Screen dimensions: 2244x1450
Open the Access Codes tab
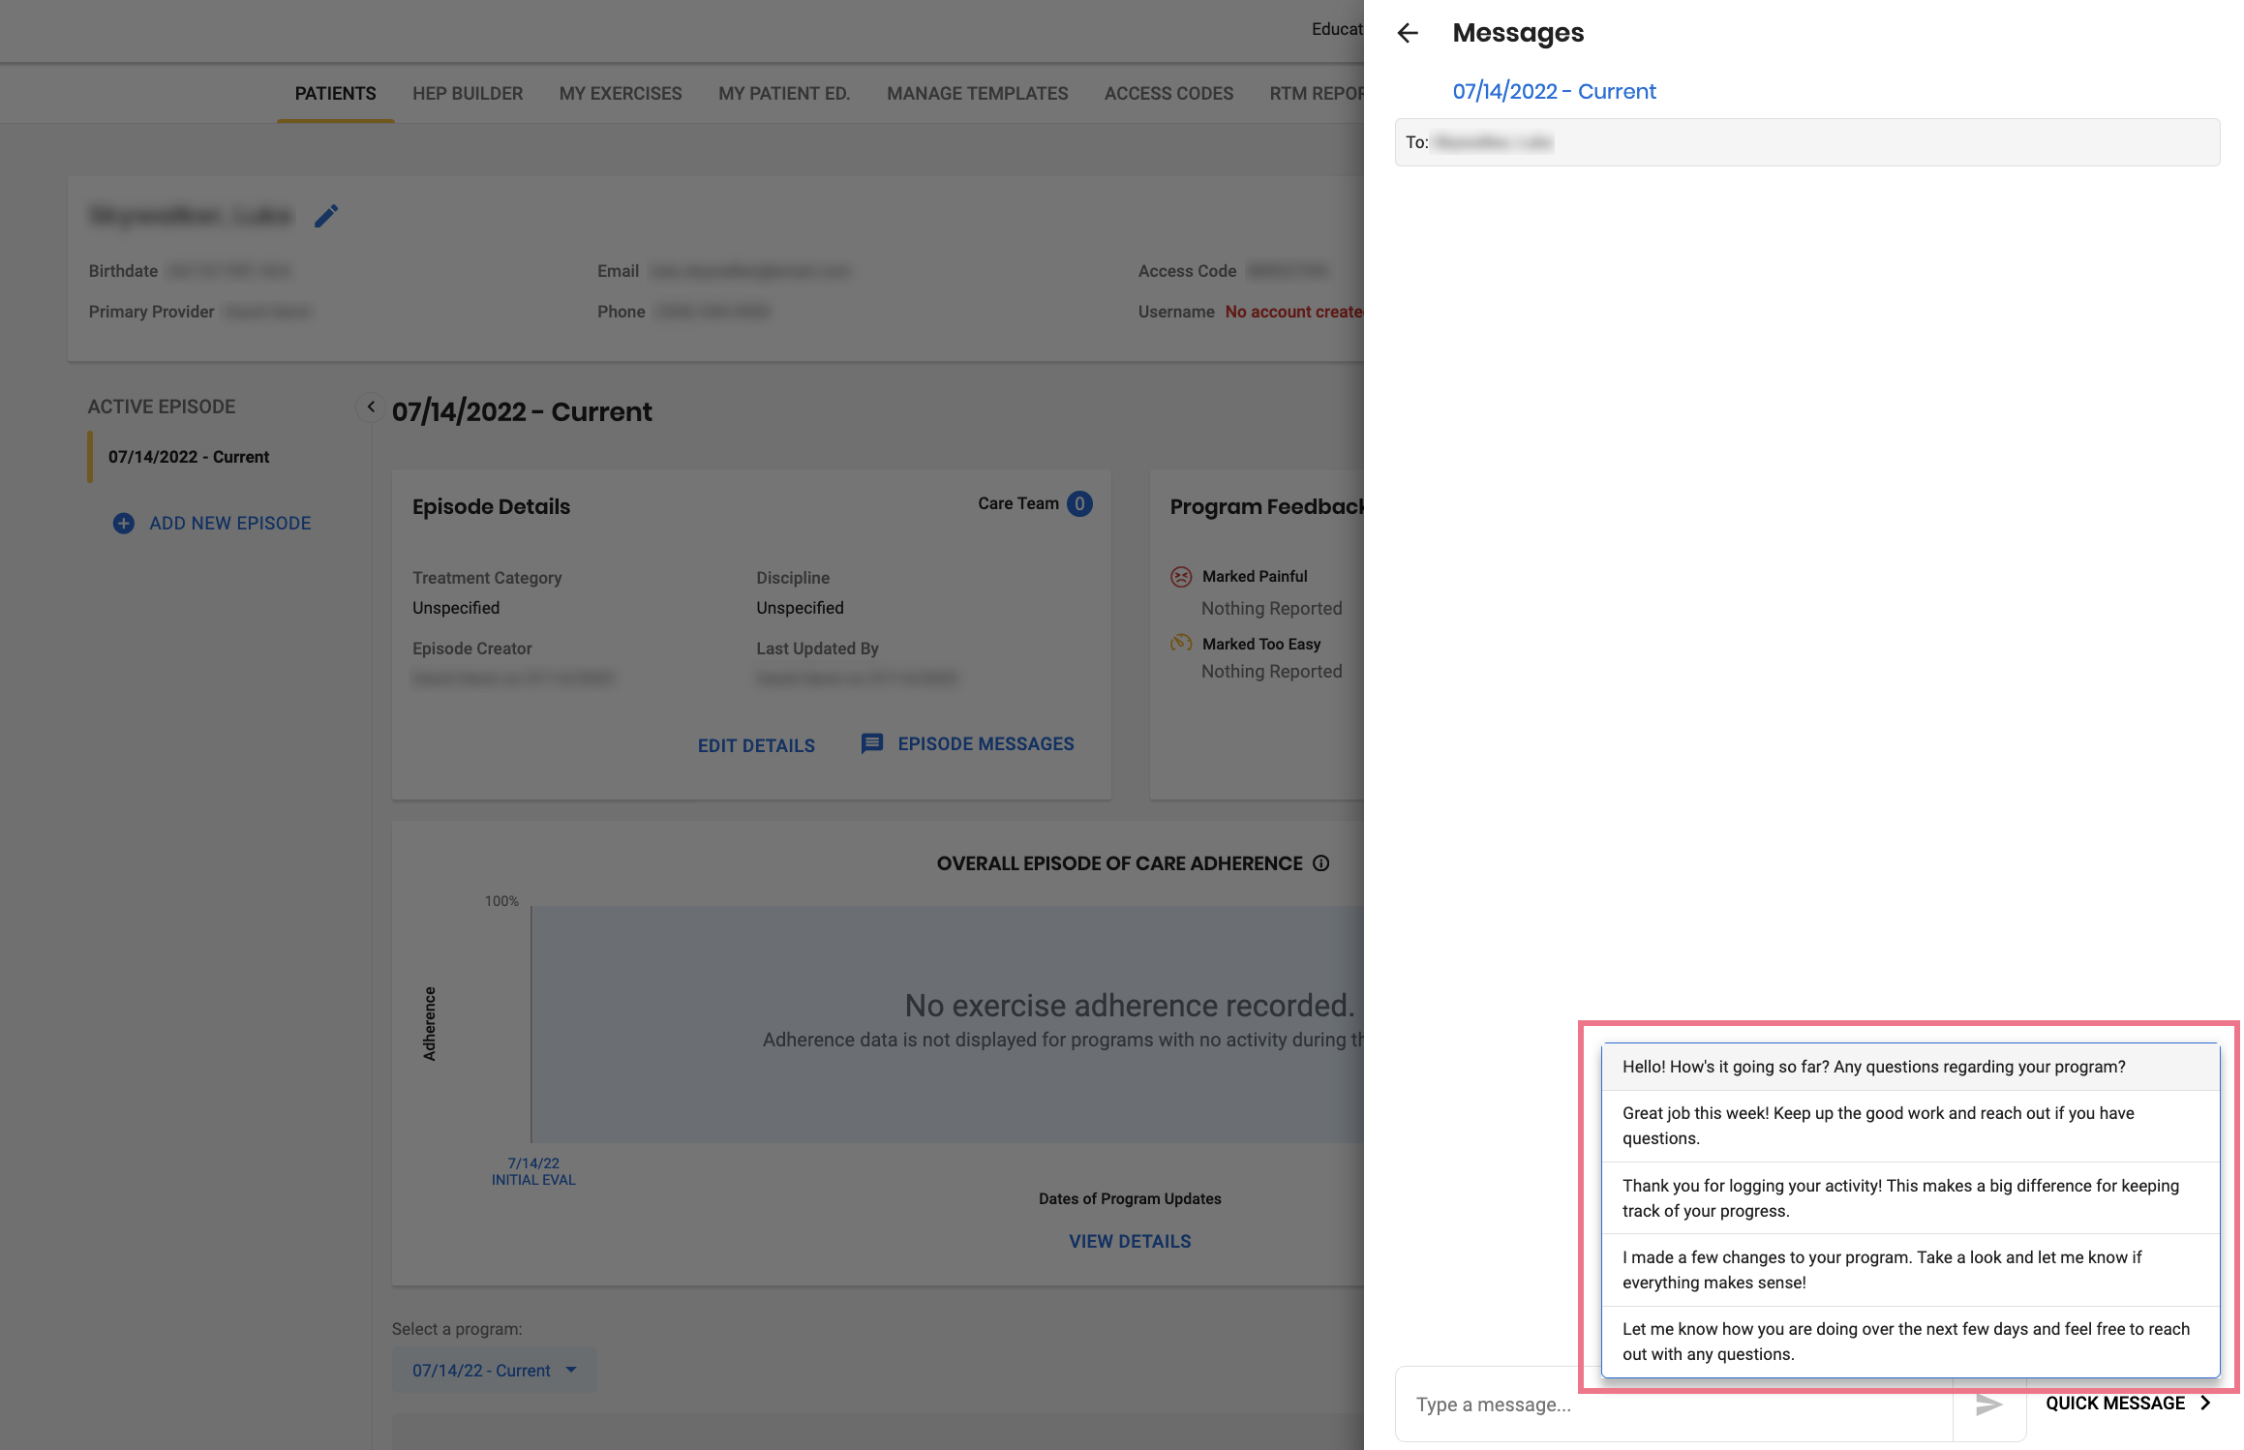1168,93
